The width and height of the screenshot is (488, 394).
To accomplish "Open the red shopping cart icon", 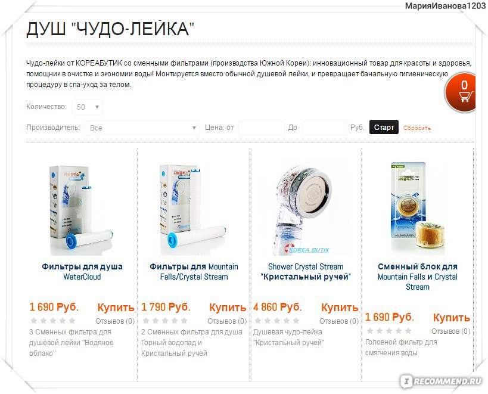I will [x=461, y=92].
